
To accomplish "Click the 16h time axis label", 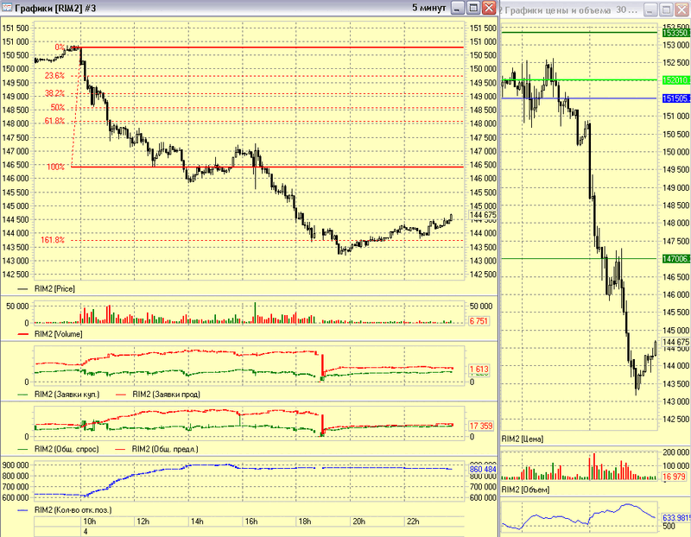I will pos(251,521).
